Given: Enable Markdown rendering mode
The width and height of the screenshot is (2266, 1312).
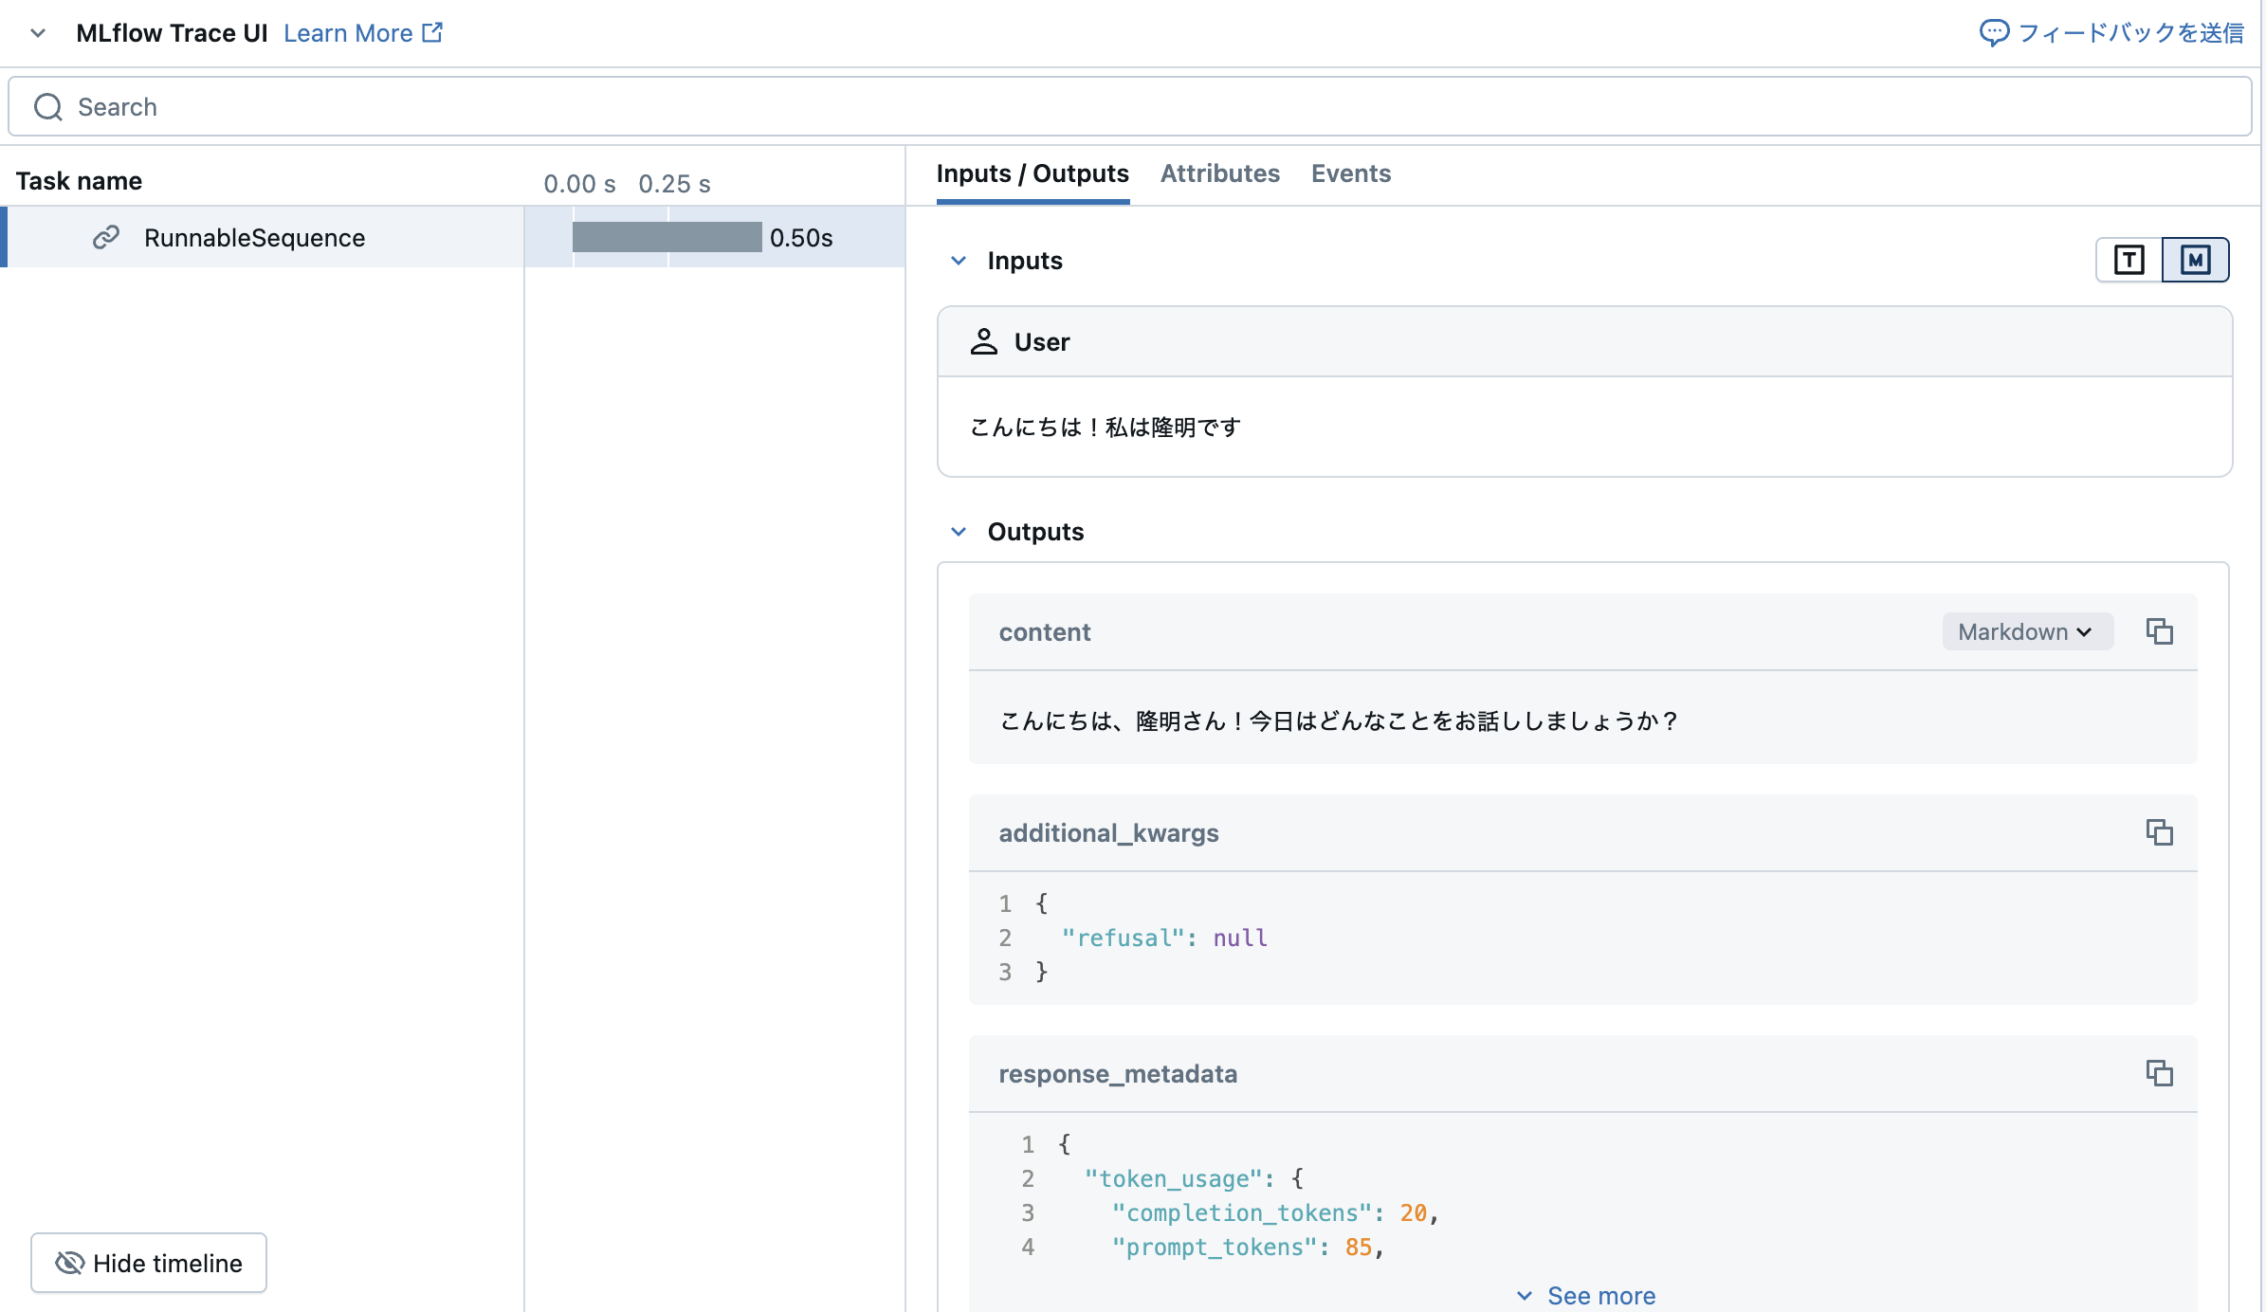Looking at the screenshot, I should pyautogui.click(x=2197, y=259).
